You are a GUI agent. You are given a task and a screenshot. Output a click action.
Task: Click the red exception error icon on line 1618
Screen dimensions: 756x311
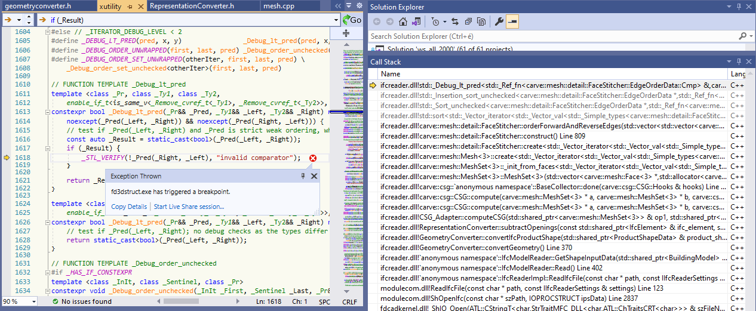click(313, 158)
